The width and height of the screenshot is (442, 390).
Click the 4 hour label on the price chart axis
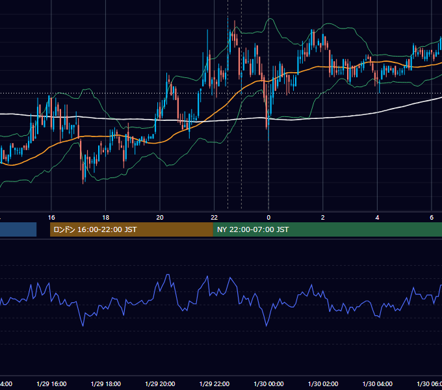click(x=377, y=218)
